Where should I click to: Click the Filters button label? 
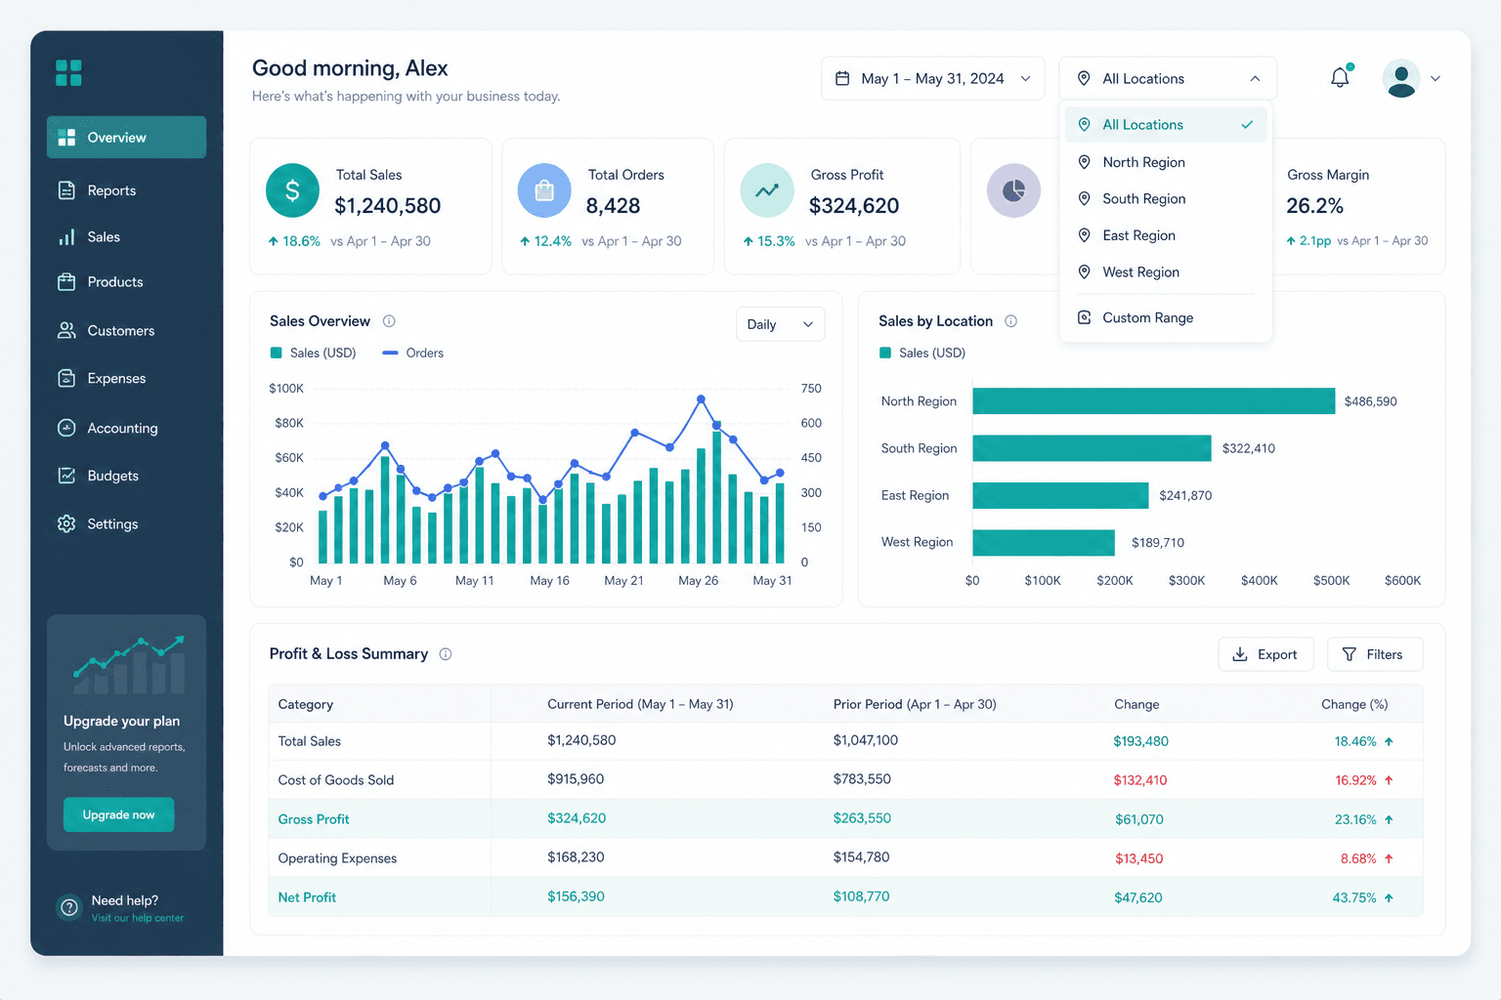point(1384,654)
